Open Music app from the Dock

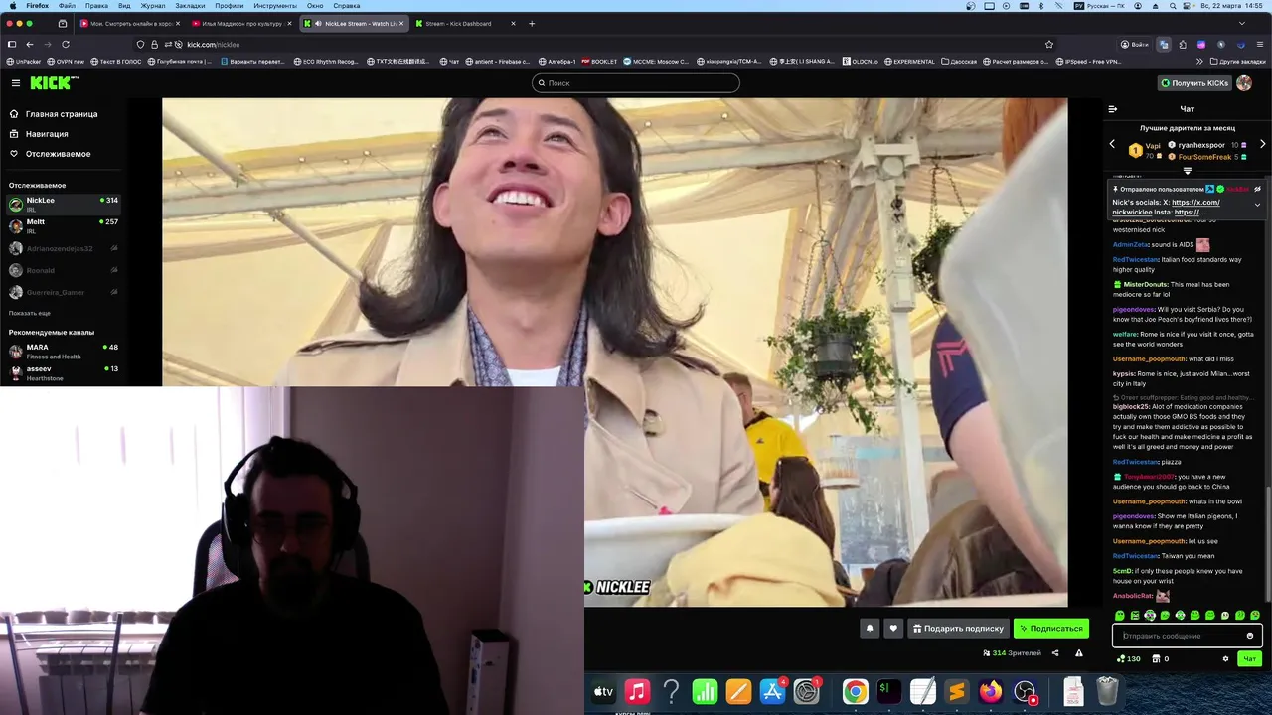(x=637, y=691)
